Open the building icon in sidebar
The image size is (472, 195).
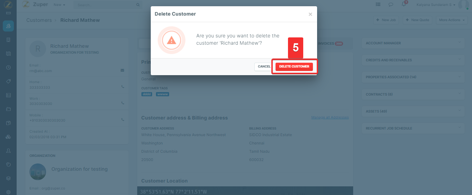pos(8,40)
